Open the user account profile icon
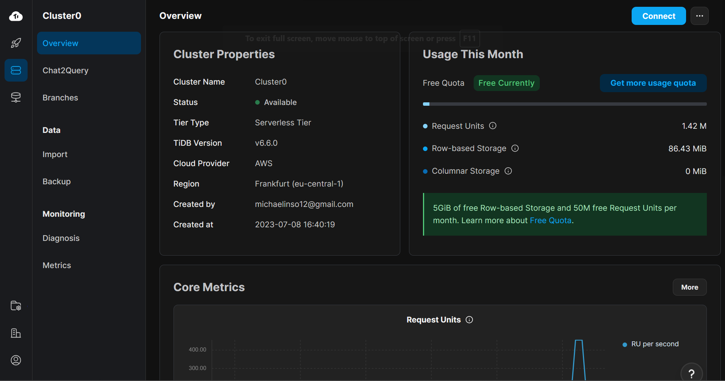 point(16,360)
